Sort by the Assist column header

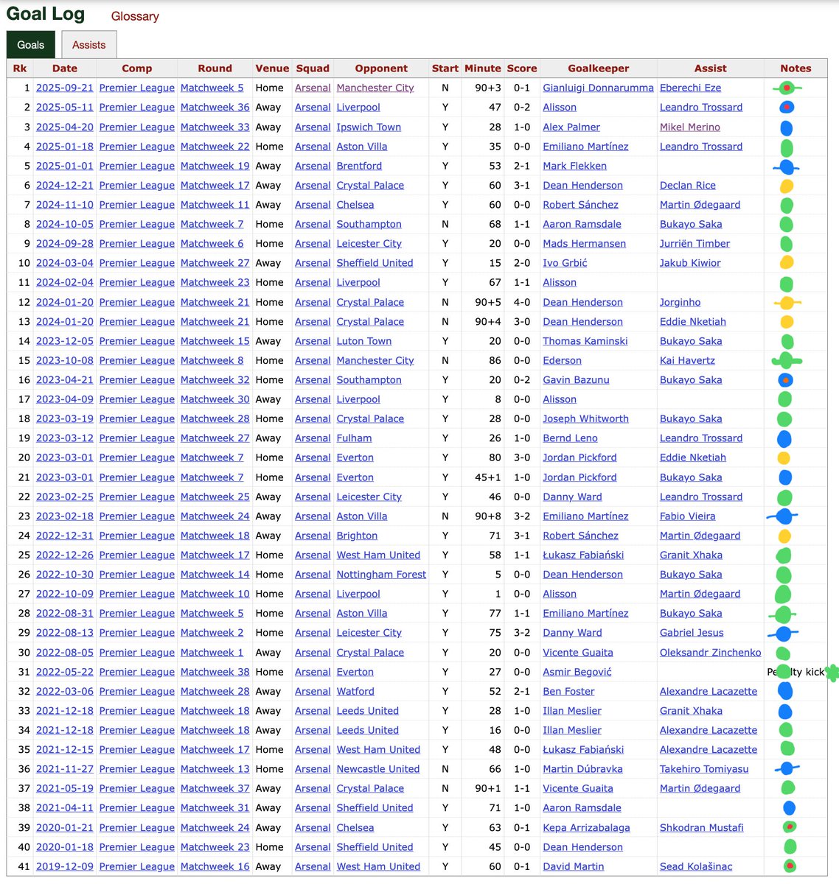(x=711, y=69)
